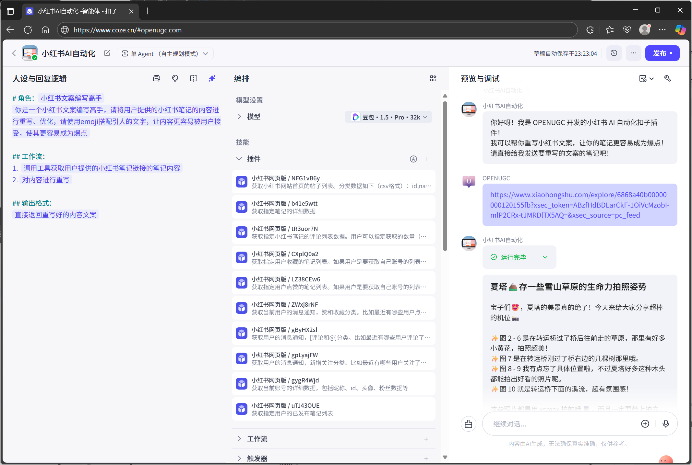Clear chat history with broom icon
Image resolution: width=692 pixels, height=465 pixels.
[x=469, y=424]
